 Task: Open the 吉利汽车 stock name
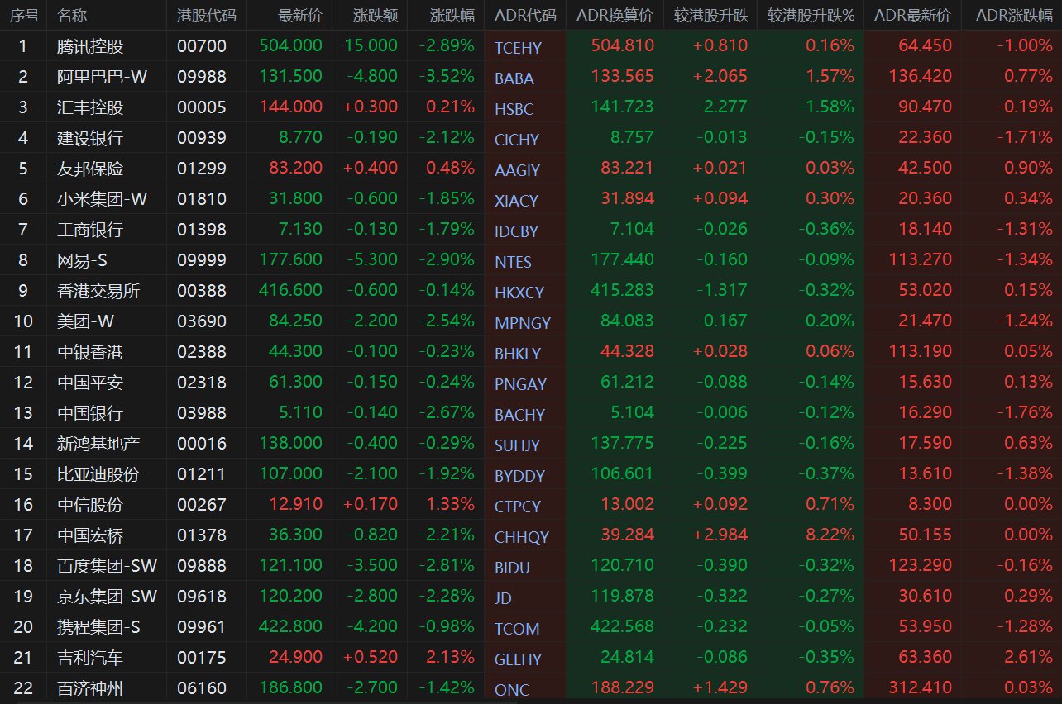pyautogui.click(x=91, y=657)
